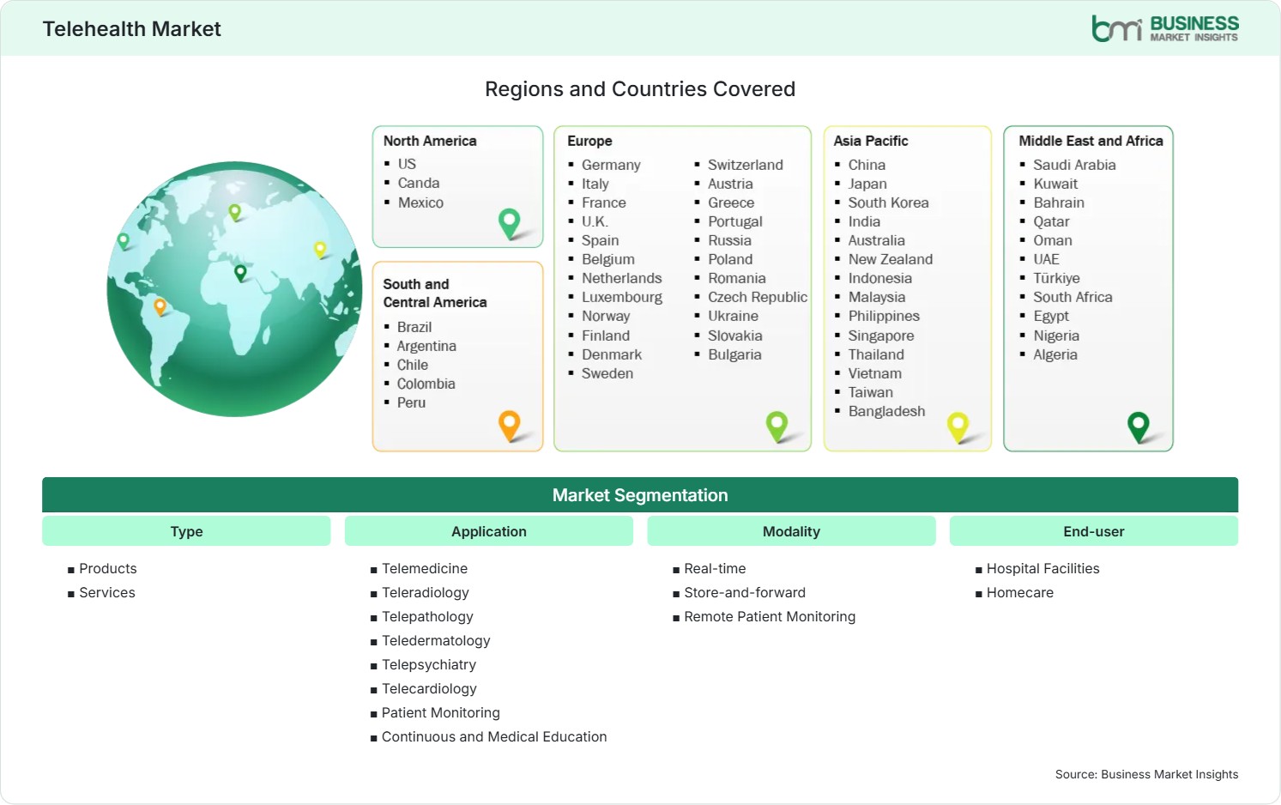Select Türkiye in the Middle East list

(x=1056, y=278)
